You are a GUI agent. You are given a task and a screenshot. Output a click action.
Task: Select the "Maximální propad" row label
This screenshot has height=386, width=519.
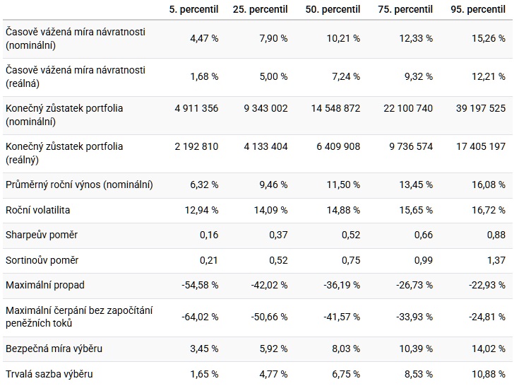[x=44, y=285]
